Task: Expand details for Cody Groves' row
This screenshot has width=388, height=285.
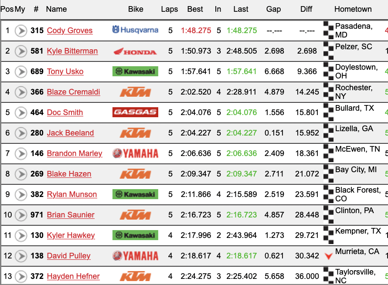Action: [x=20, y=31]
